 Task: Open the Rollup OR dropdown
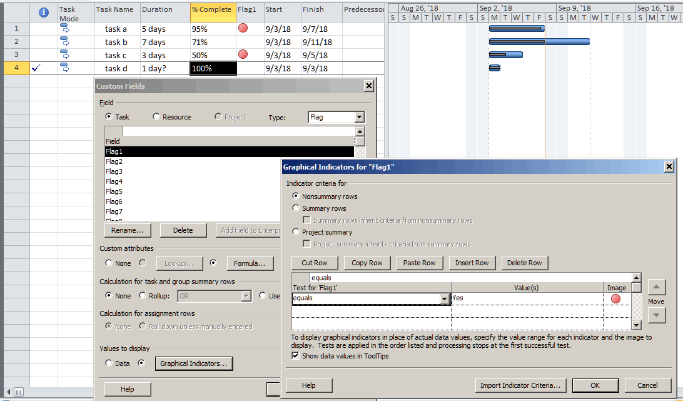point(246,296)
